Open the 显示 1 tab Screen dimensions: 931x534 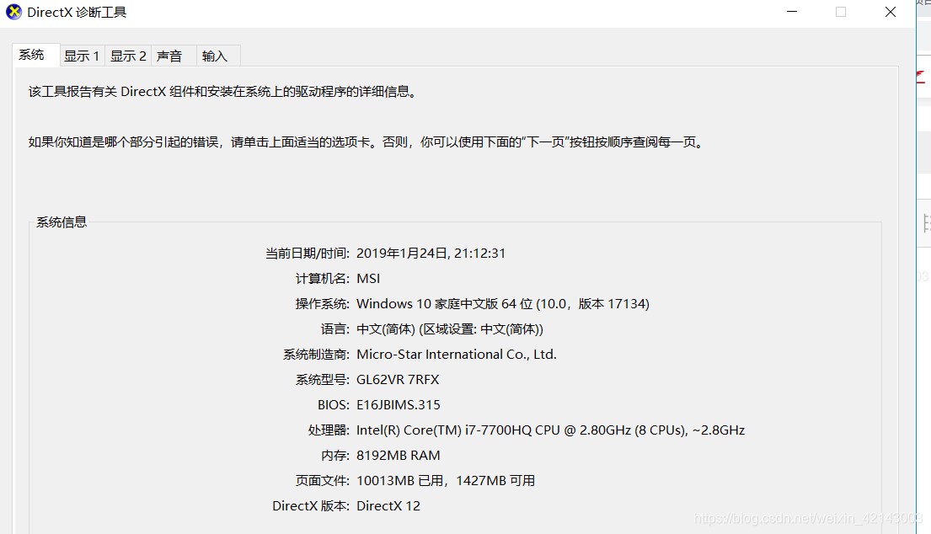coord(82,56)
